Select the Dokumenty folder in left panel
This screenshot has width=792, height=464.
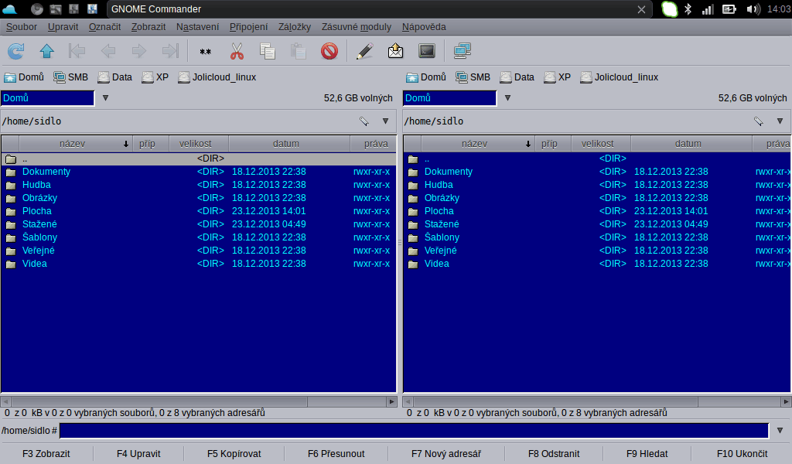pos(46,172)
